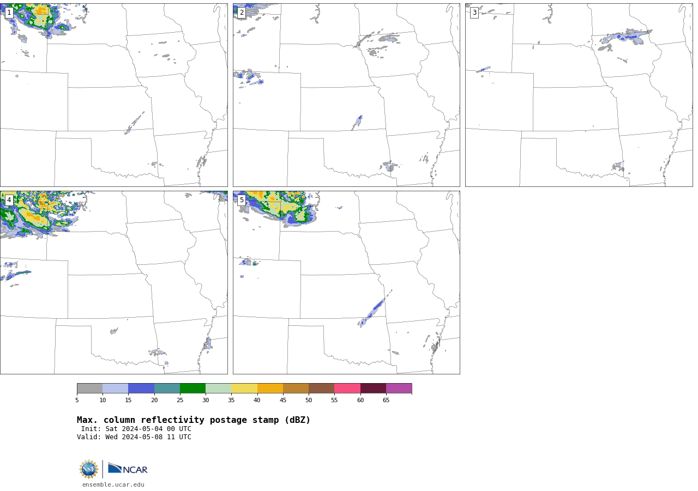Screen dimensions: 698x491
Task: Click the colorbar tick label 20
Action: point(154,401)
